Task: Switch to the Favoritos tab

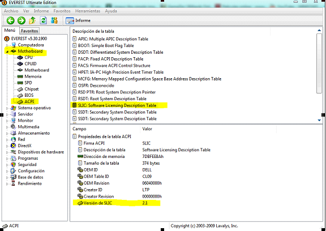Action: pyautogui.click(x=29, y=31)
